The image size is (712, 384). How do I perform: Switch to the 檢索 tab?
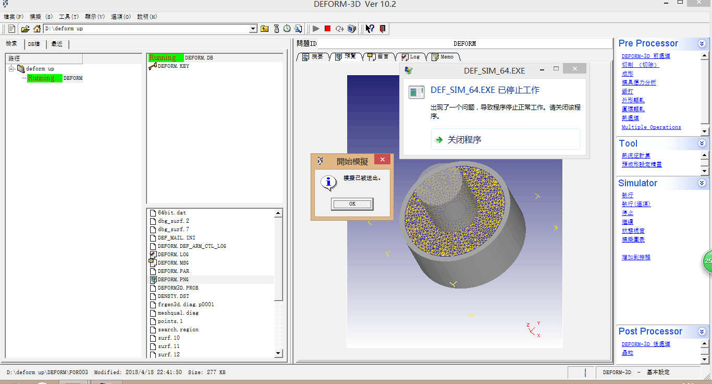click(x=12, y=44)
